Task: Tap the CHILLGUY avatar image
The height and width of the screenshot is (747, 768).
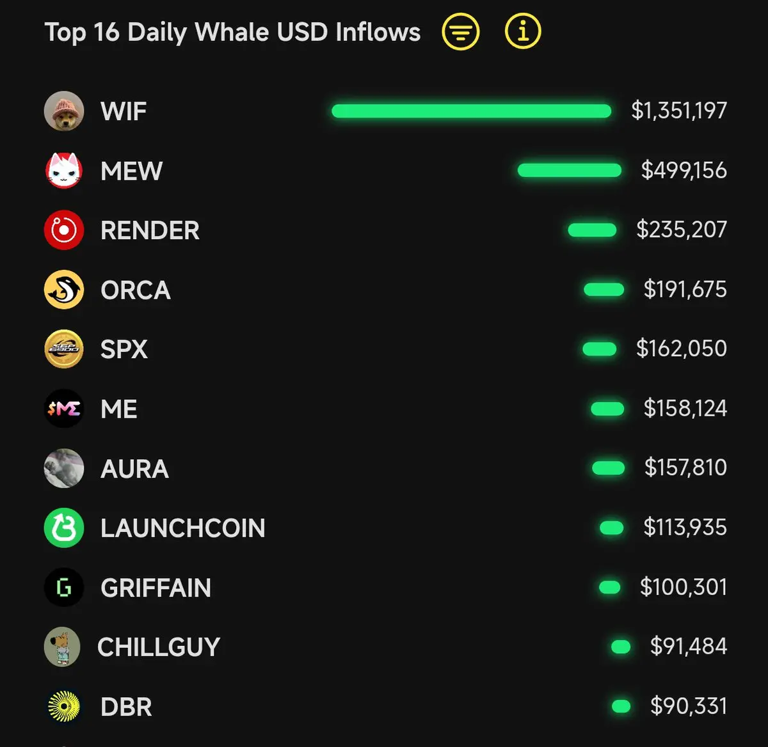Action: [62, 647]
